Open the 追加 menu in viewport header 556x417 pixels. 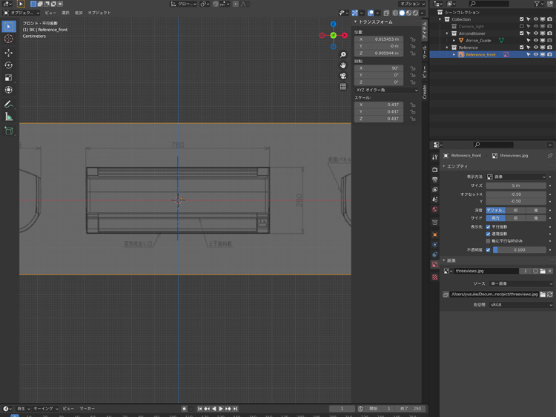pos(79,13)
